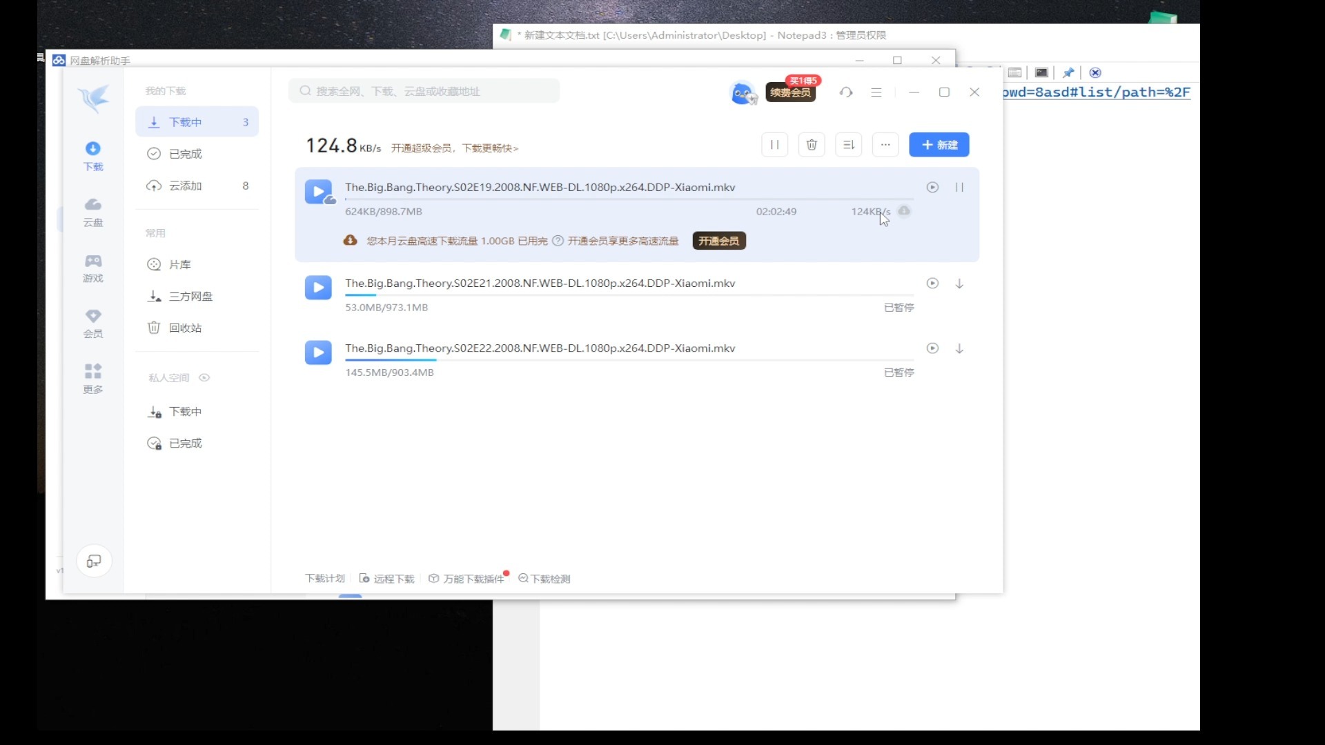The height and width of the screenshot is (745, 1325).
Task: Open the three-dot more options menu
Action: tap(885, 145)
